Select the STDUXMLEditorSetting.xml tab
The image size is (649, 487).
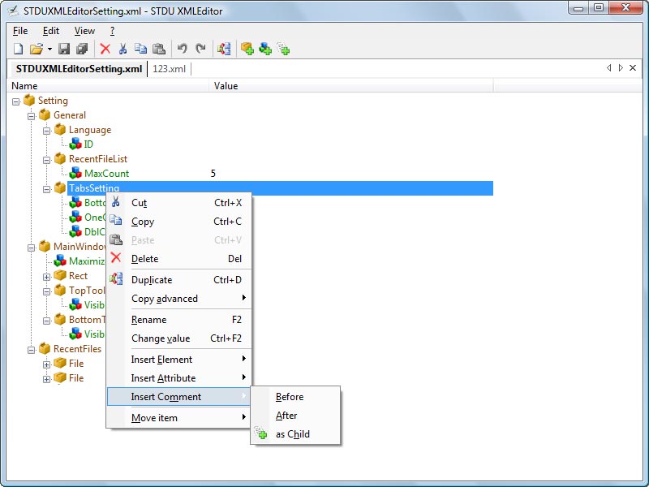pyautogui.click(x=79, y=69)
